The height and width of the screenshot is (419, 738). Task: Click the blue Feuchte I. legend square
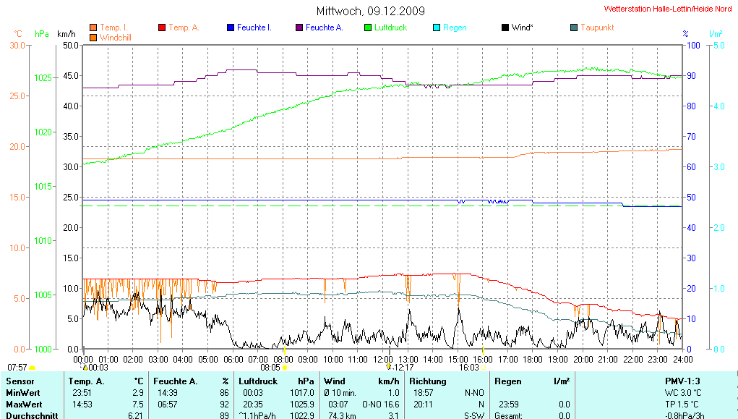point(231,27)
